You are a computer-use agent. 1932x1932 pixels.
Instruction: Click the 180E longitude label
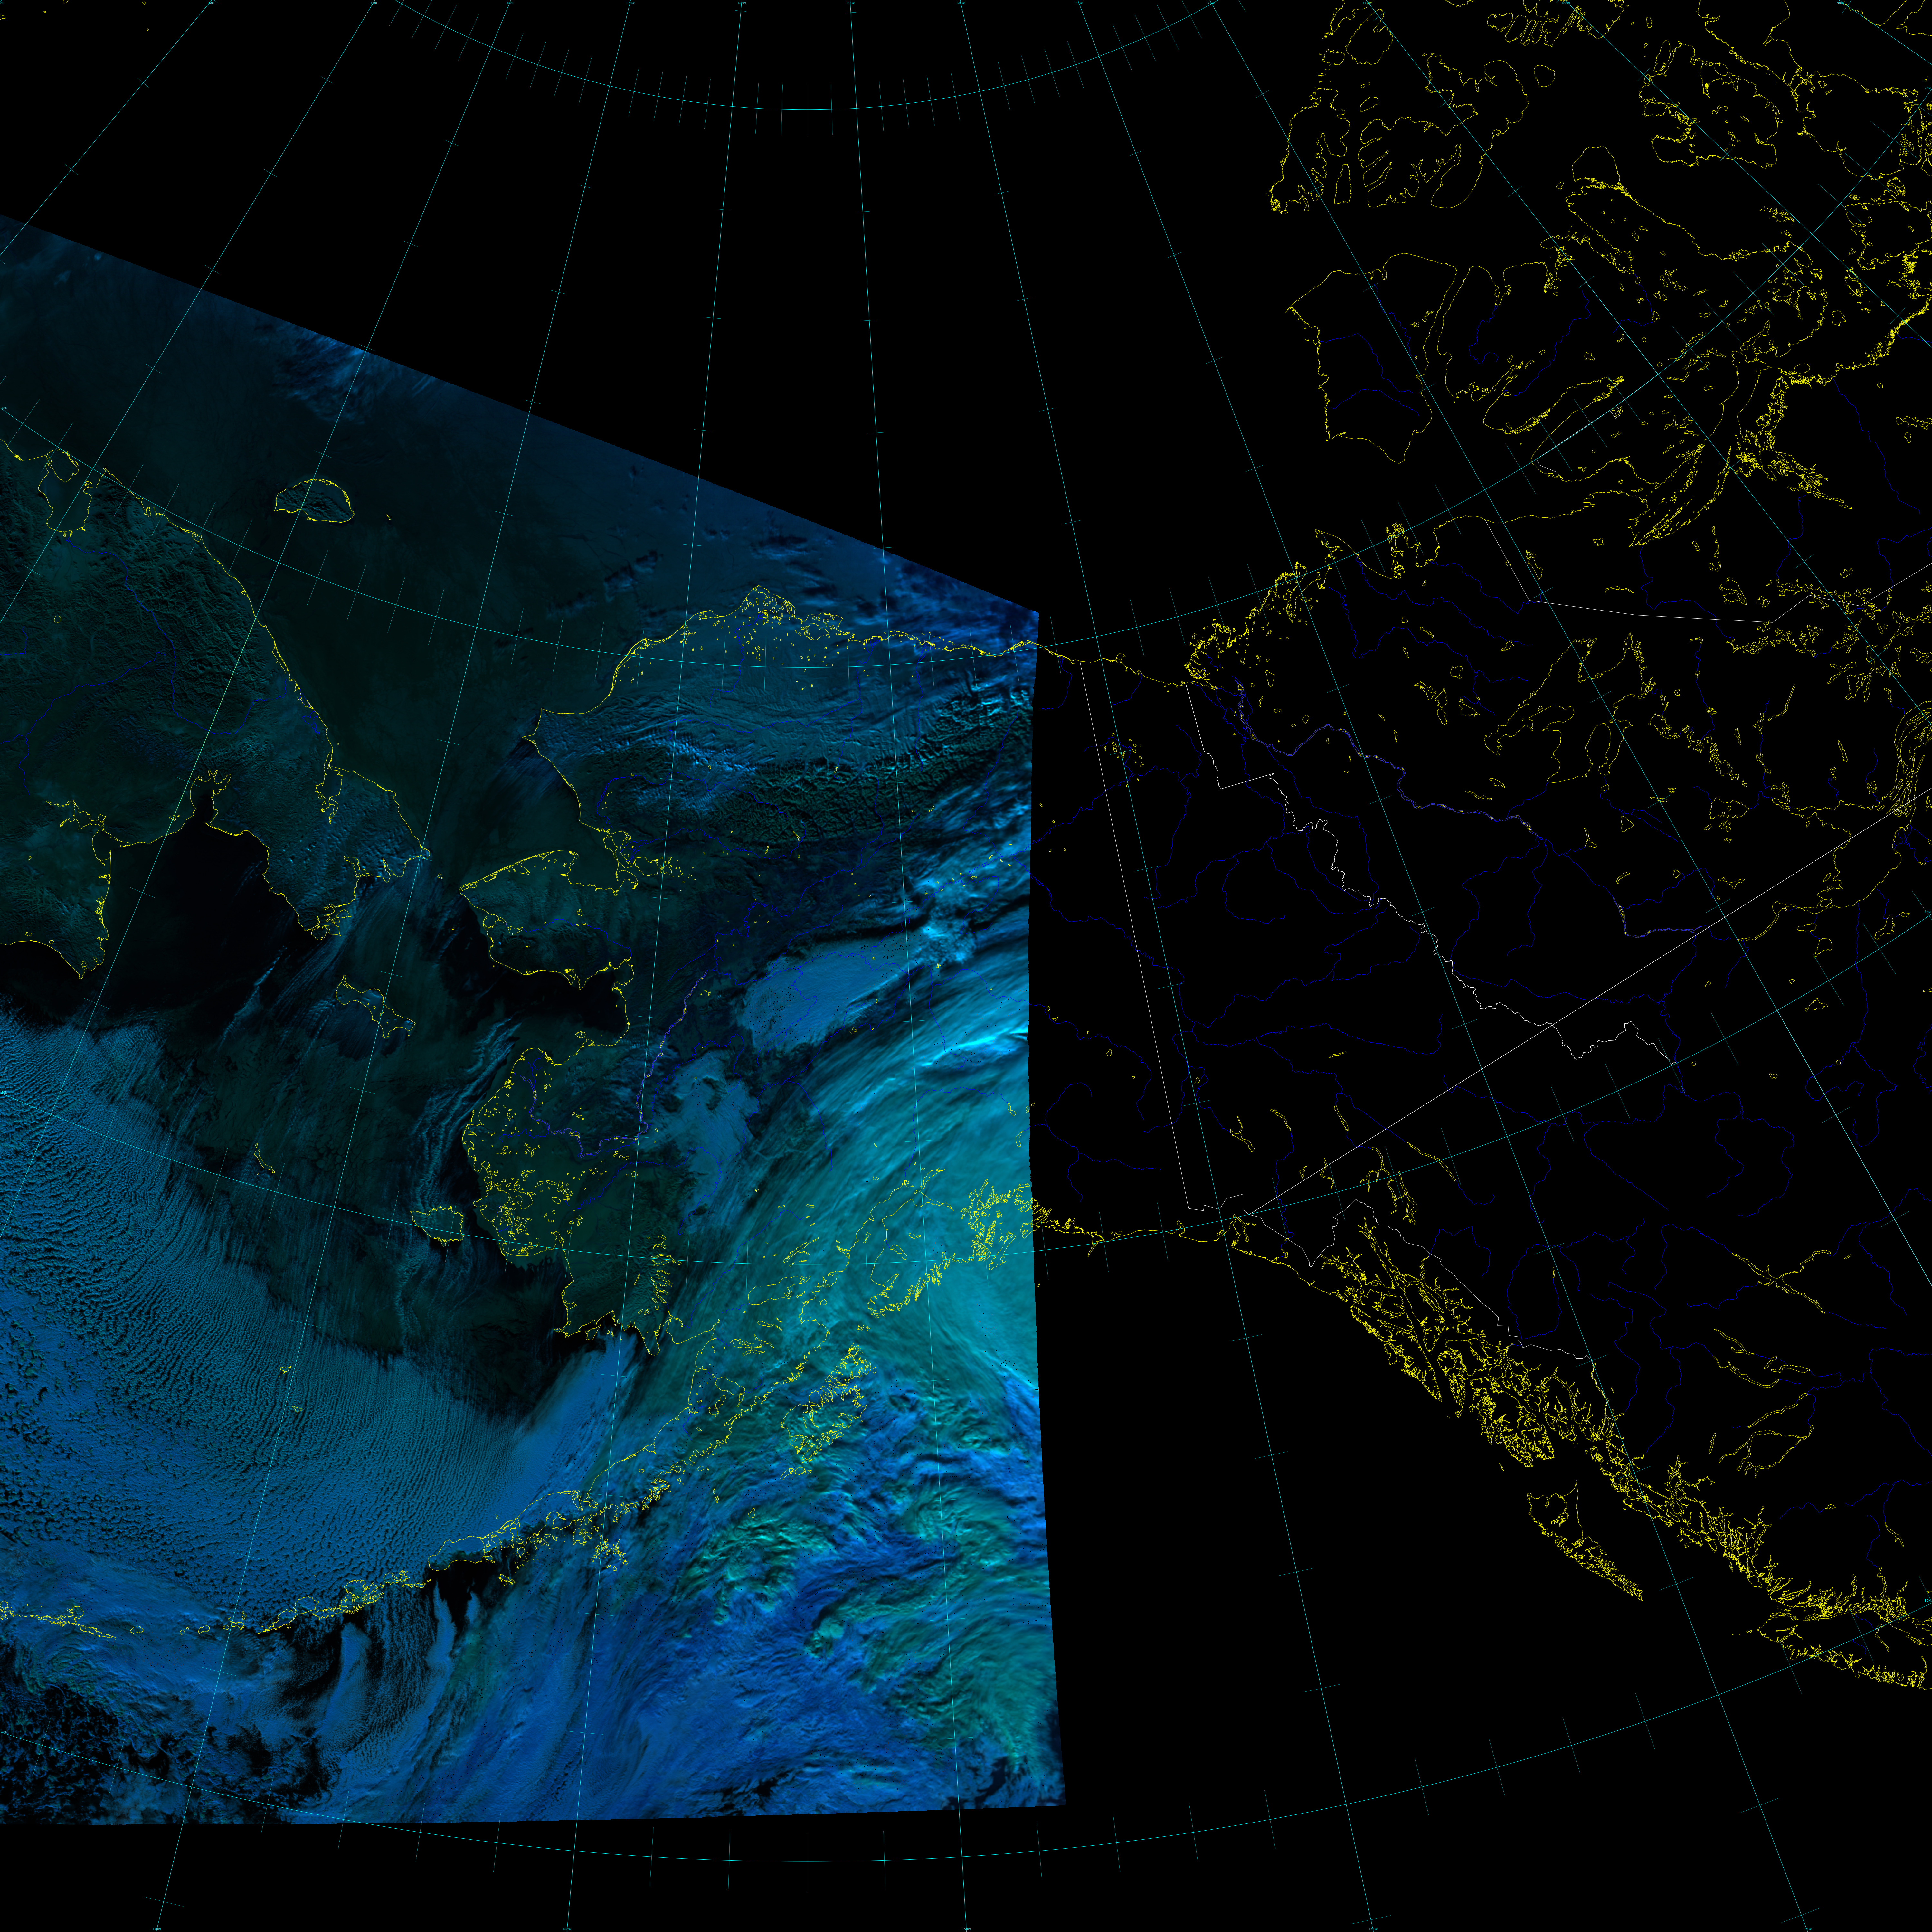510,3
